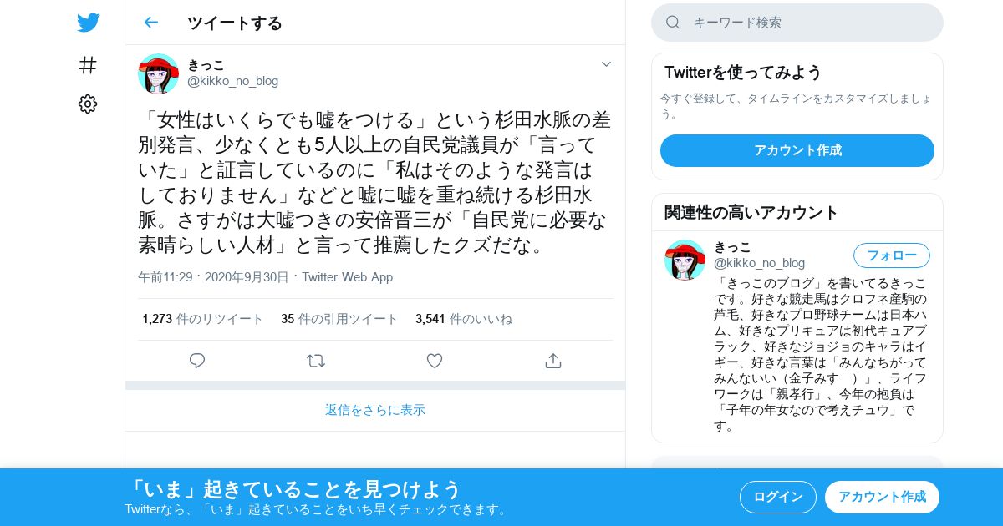
Task: Expand 返信をさらに表示 replies
Action: point(375,410)
